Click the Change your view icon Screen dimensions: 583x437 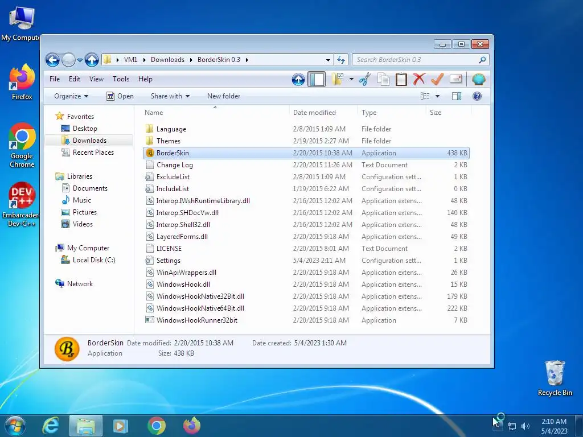pyautogui.click(x=425, y=96)
